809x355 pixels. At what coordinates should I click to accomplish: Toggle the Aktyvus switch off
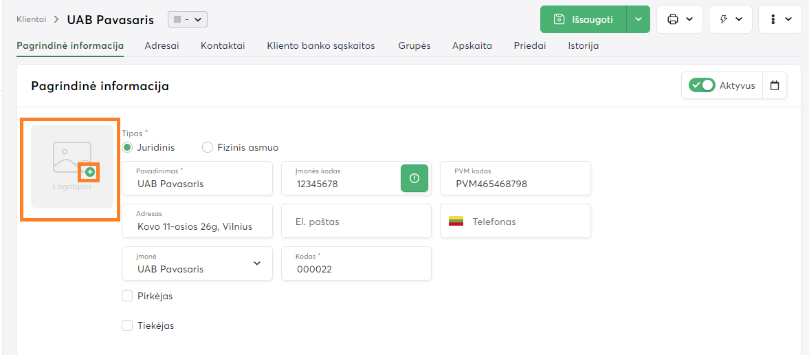point(702,86)
